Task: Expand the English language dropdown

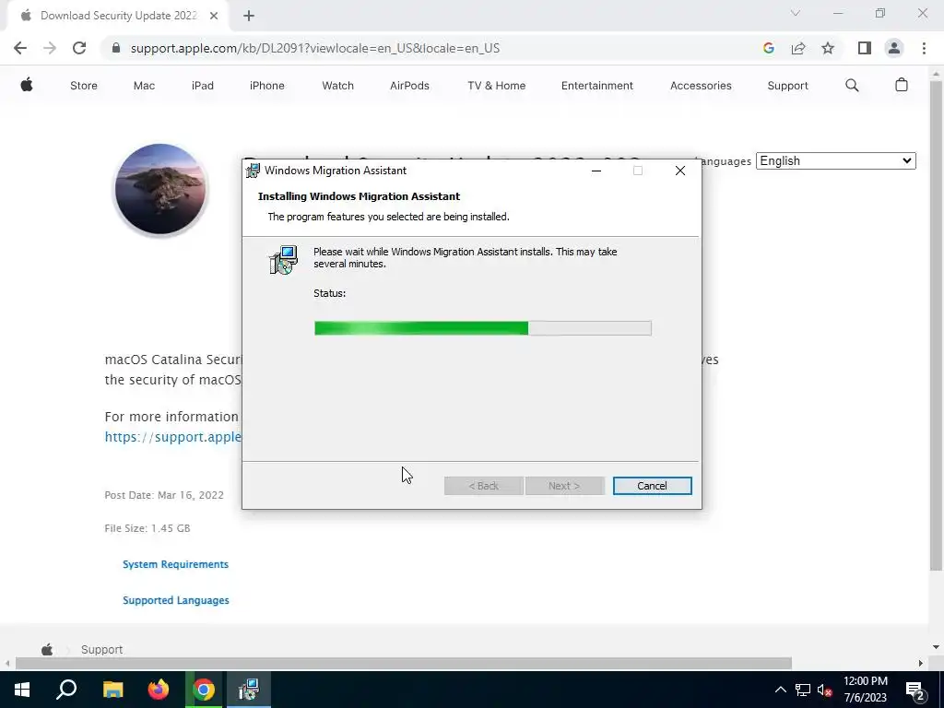Action: (835, 160)
